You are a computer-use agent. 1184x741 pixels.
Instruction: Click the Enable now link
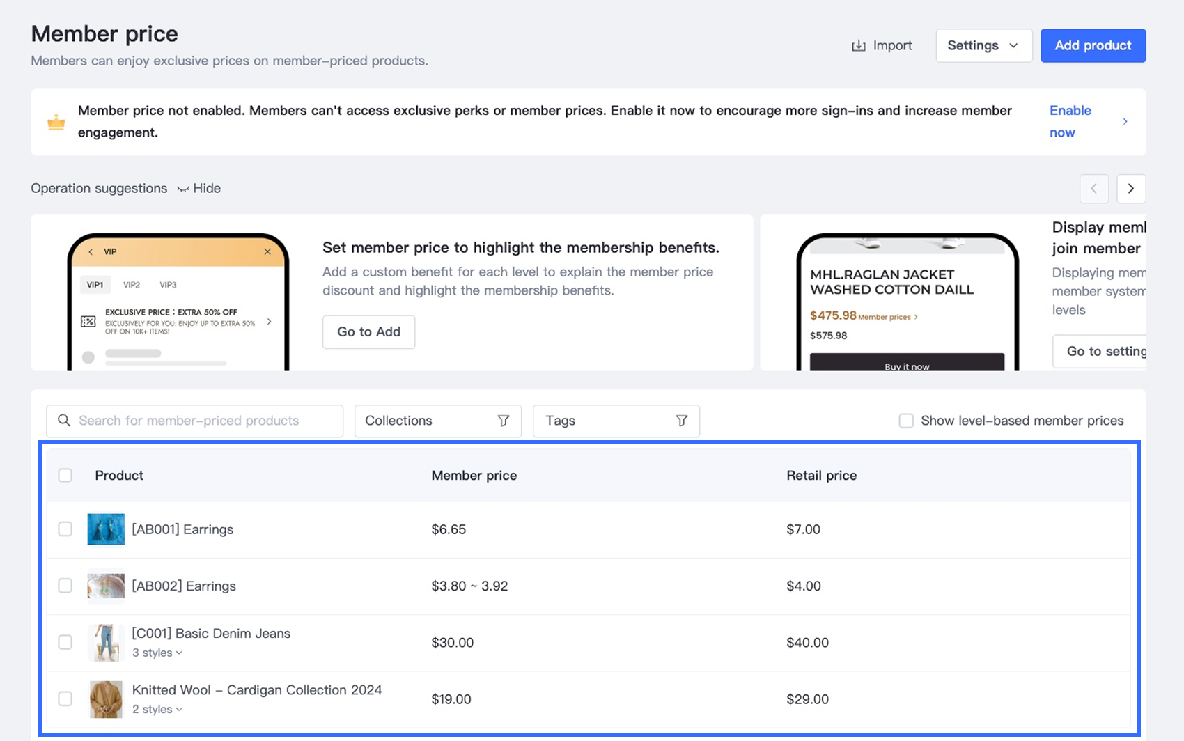(x=1070, y=121)
